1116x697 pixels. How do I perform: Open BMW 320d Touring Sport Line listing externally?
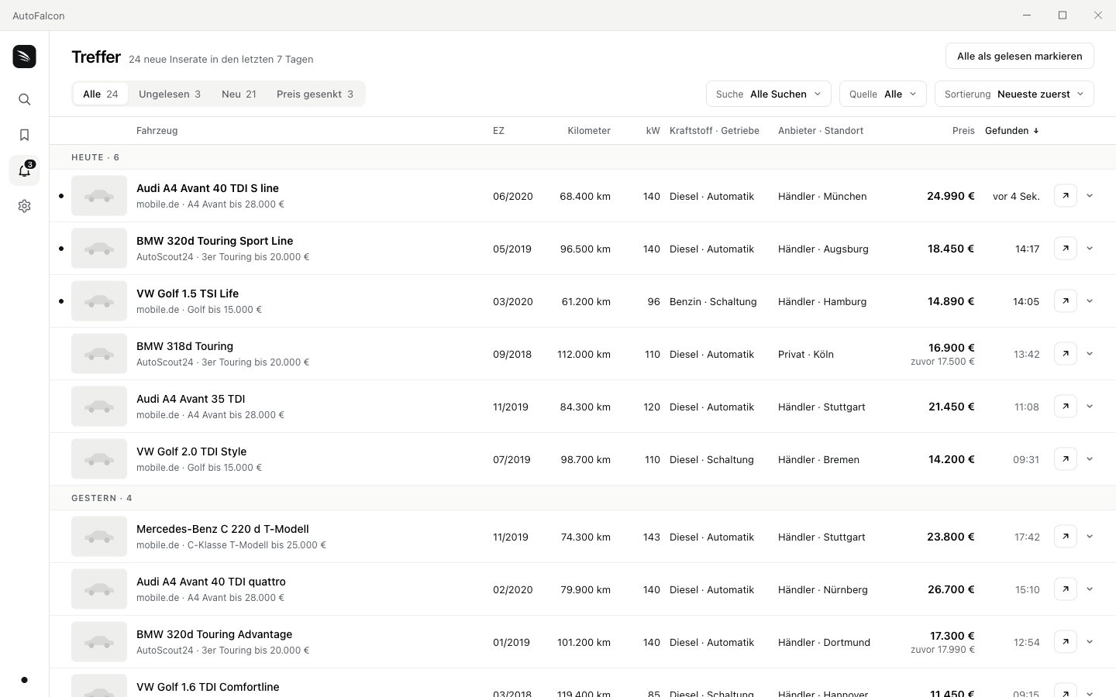1066,249
